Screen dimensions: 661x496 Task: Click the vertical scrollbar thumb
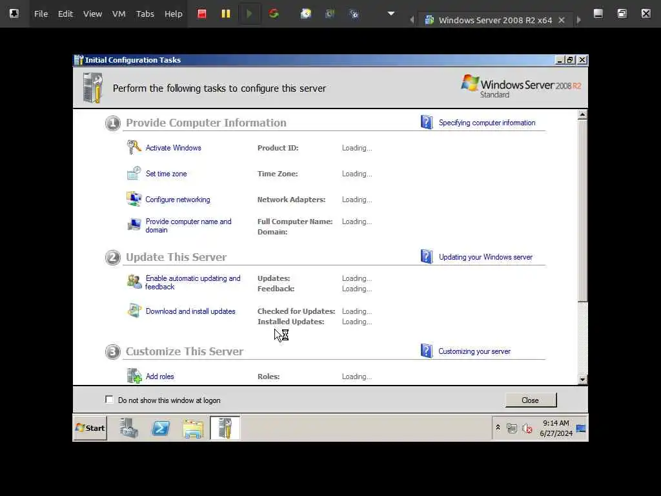582,211
